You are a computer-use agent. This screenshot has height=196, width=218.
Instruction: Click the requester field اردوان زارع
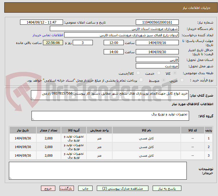tap(121, 35)
